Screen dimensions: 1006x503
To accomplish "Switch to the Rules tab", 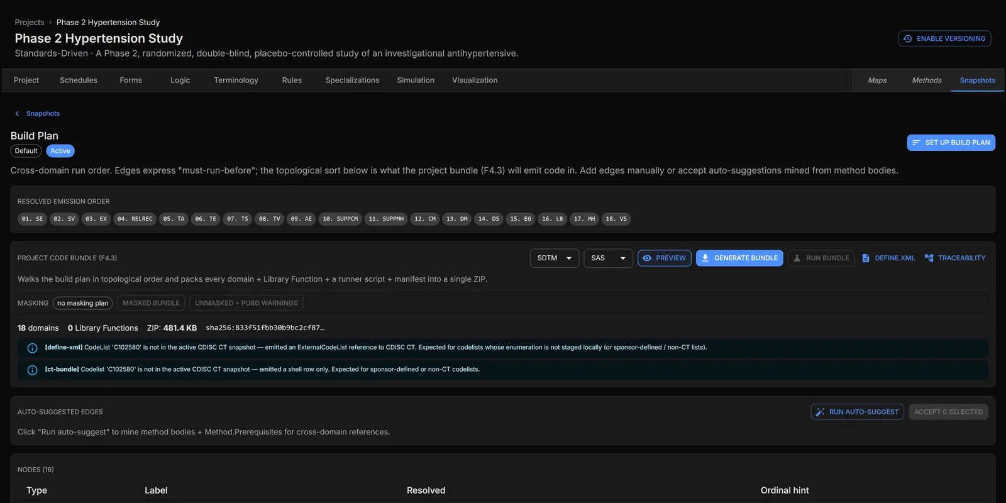I will (x=292, y=80).
